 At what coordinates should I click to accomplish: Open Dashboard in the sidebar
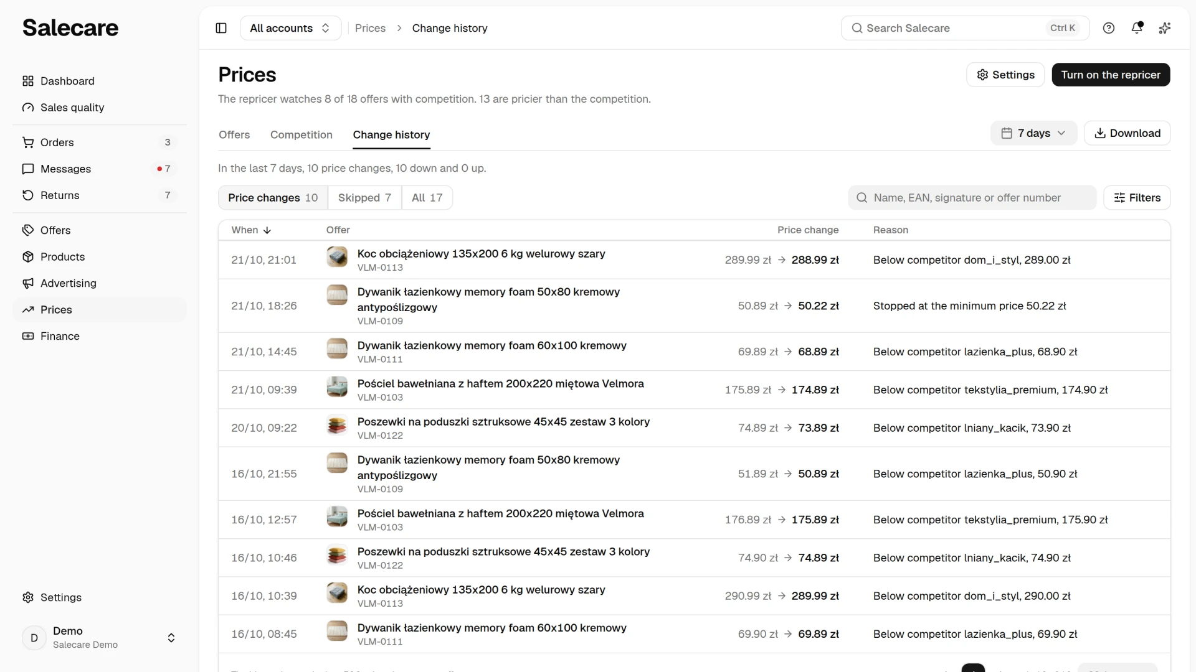tap(100, 81)
